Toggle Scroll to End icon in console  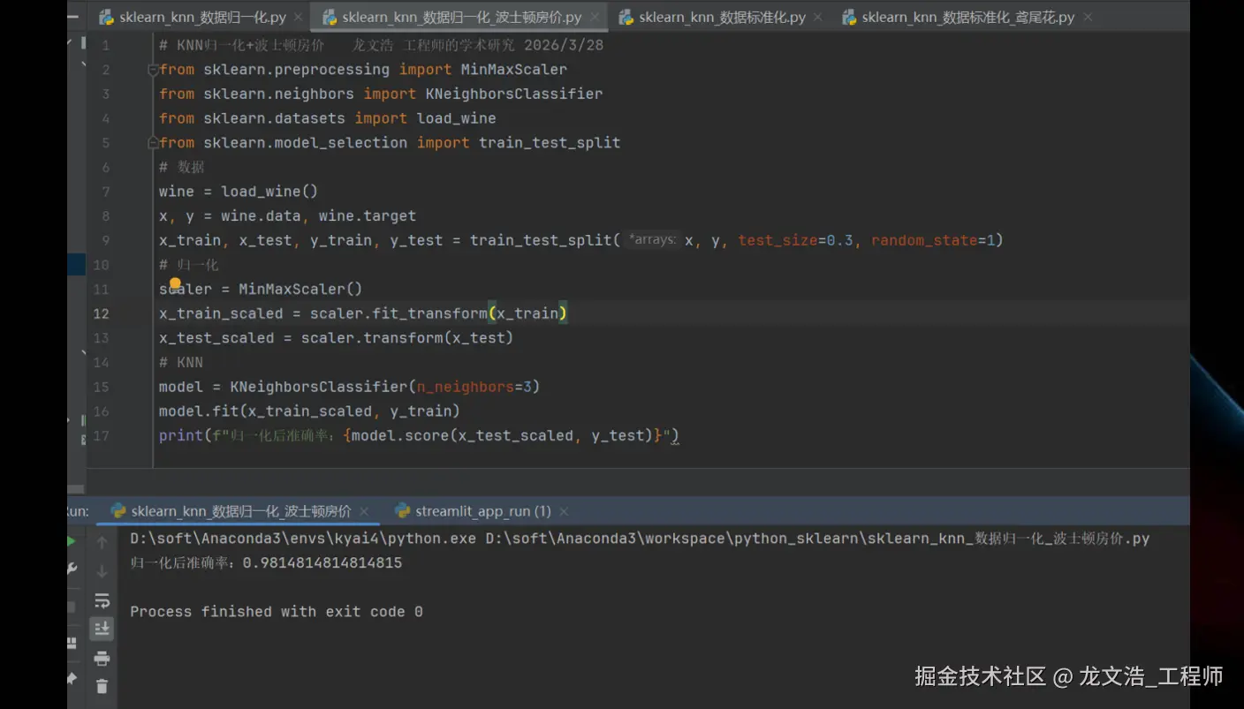[x=102, y=629]
